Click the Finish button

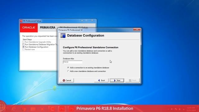(132, 80)
